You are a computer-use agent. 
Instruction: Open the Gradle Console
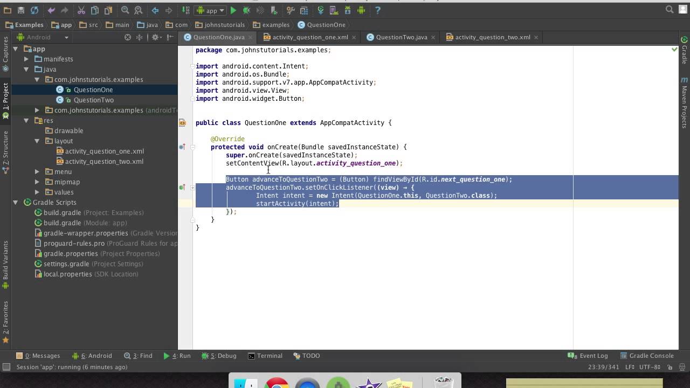coord(646,356)
